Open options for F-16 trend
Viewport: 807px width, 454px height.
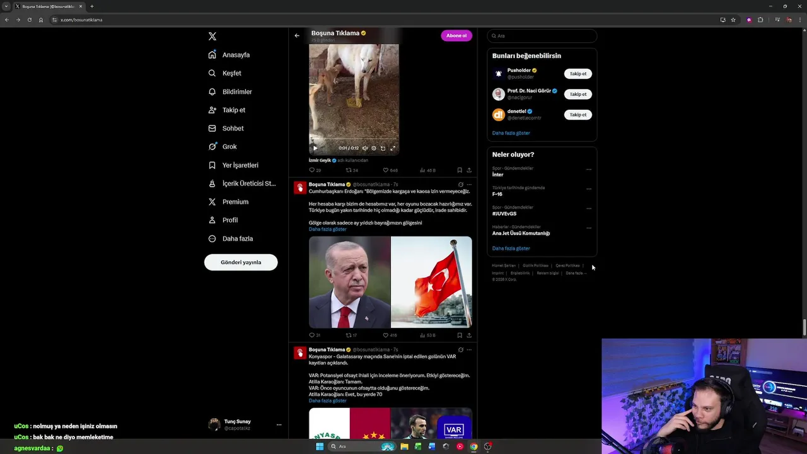point(589,189)
